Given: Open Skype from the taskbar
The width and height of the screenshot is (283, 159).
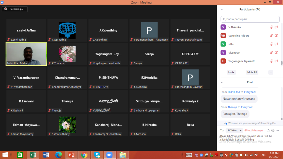Looking at the screenshot, I should tap(97, 155).
